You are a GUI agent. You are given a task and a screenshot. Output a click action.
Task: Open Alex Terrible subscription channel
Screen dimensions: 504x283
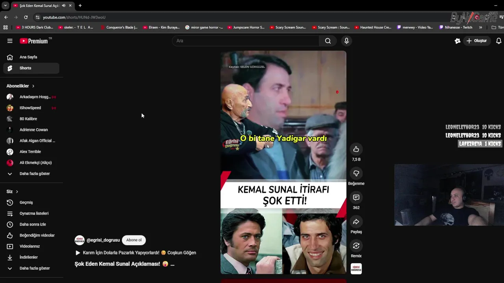point(31,152)
